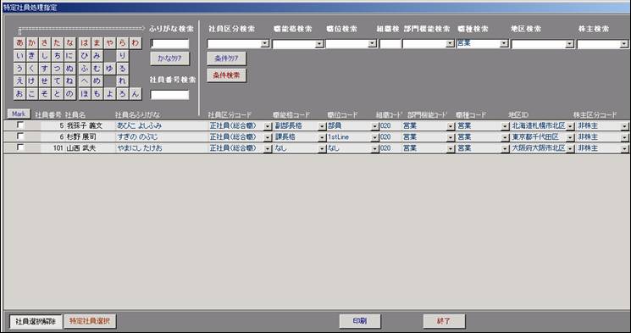Open the 職種検索 dropdown showing 営業
631x333 pixels.
(504, 43)
